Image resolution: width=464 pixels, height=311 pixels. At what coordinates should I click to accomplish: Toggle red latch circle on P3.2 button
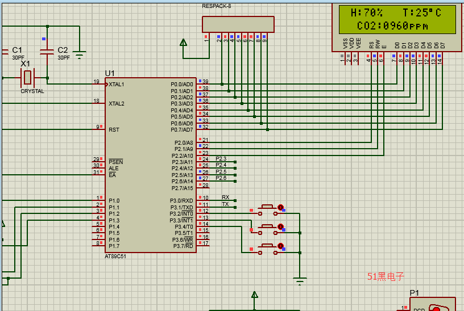[x=280, y=207]
